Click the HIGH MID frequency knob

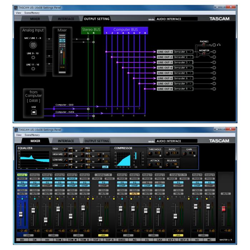[82, 155]
